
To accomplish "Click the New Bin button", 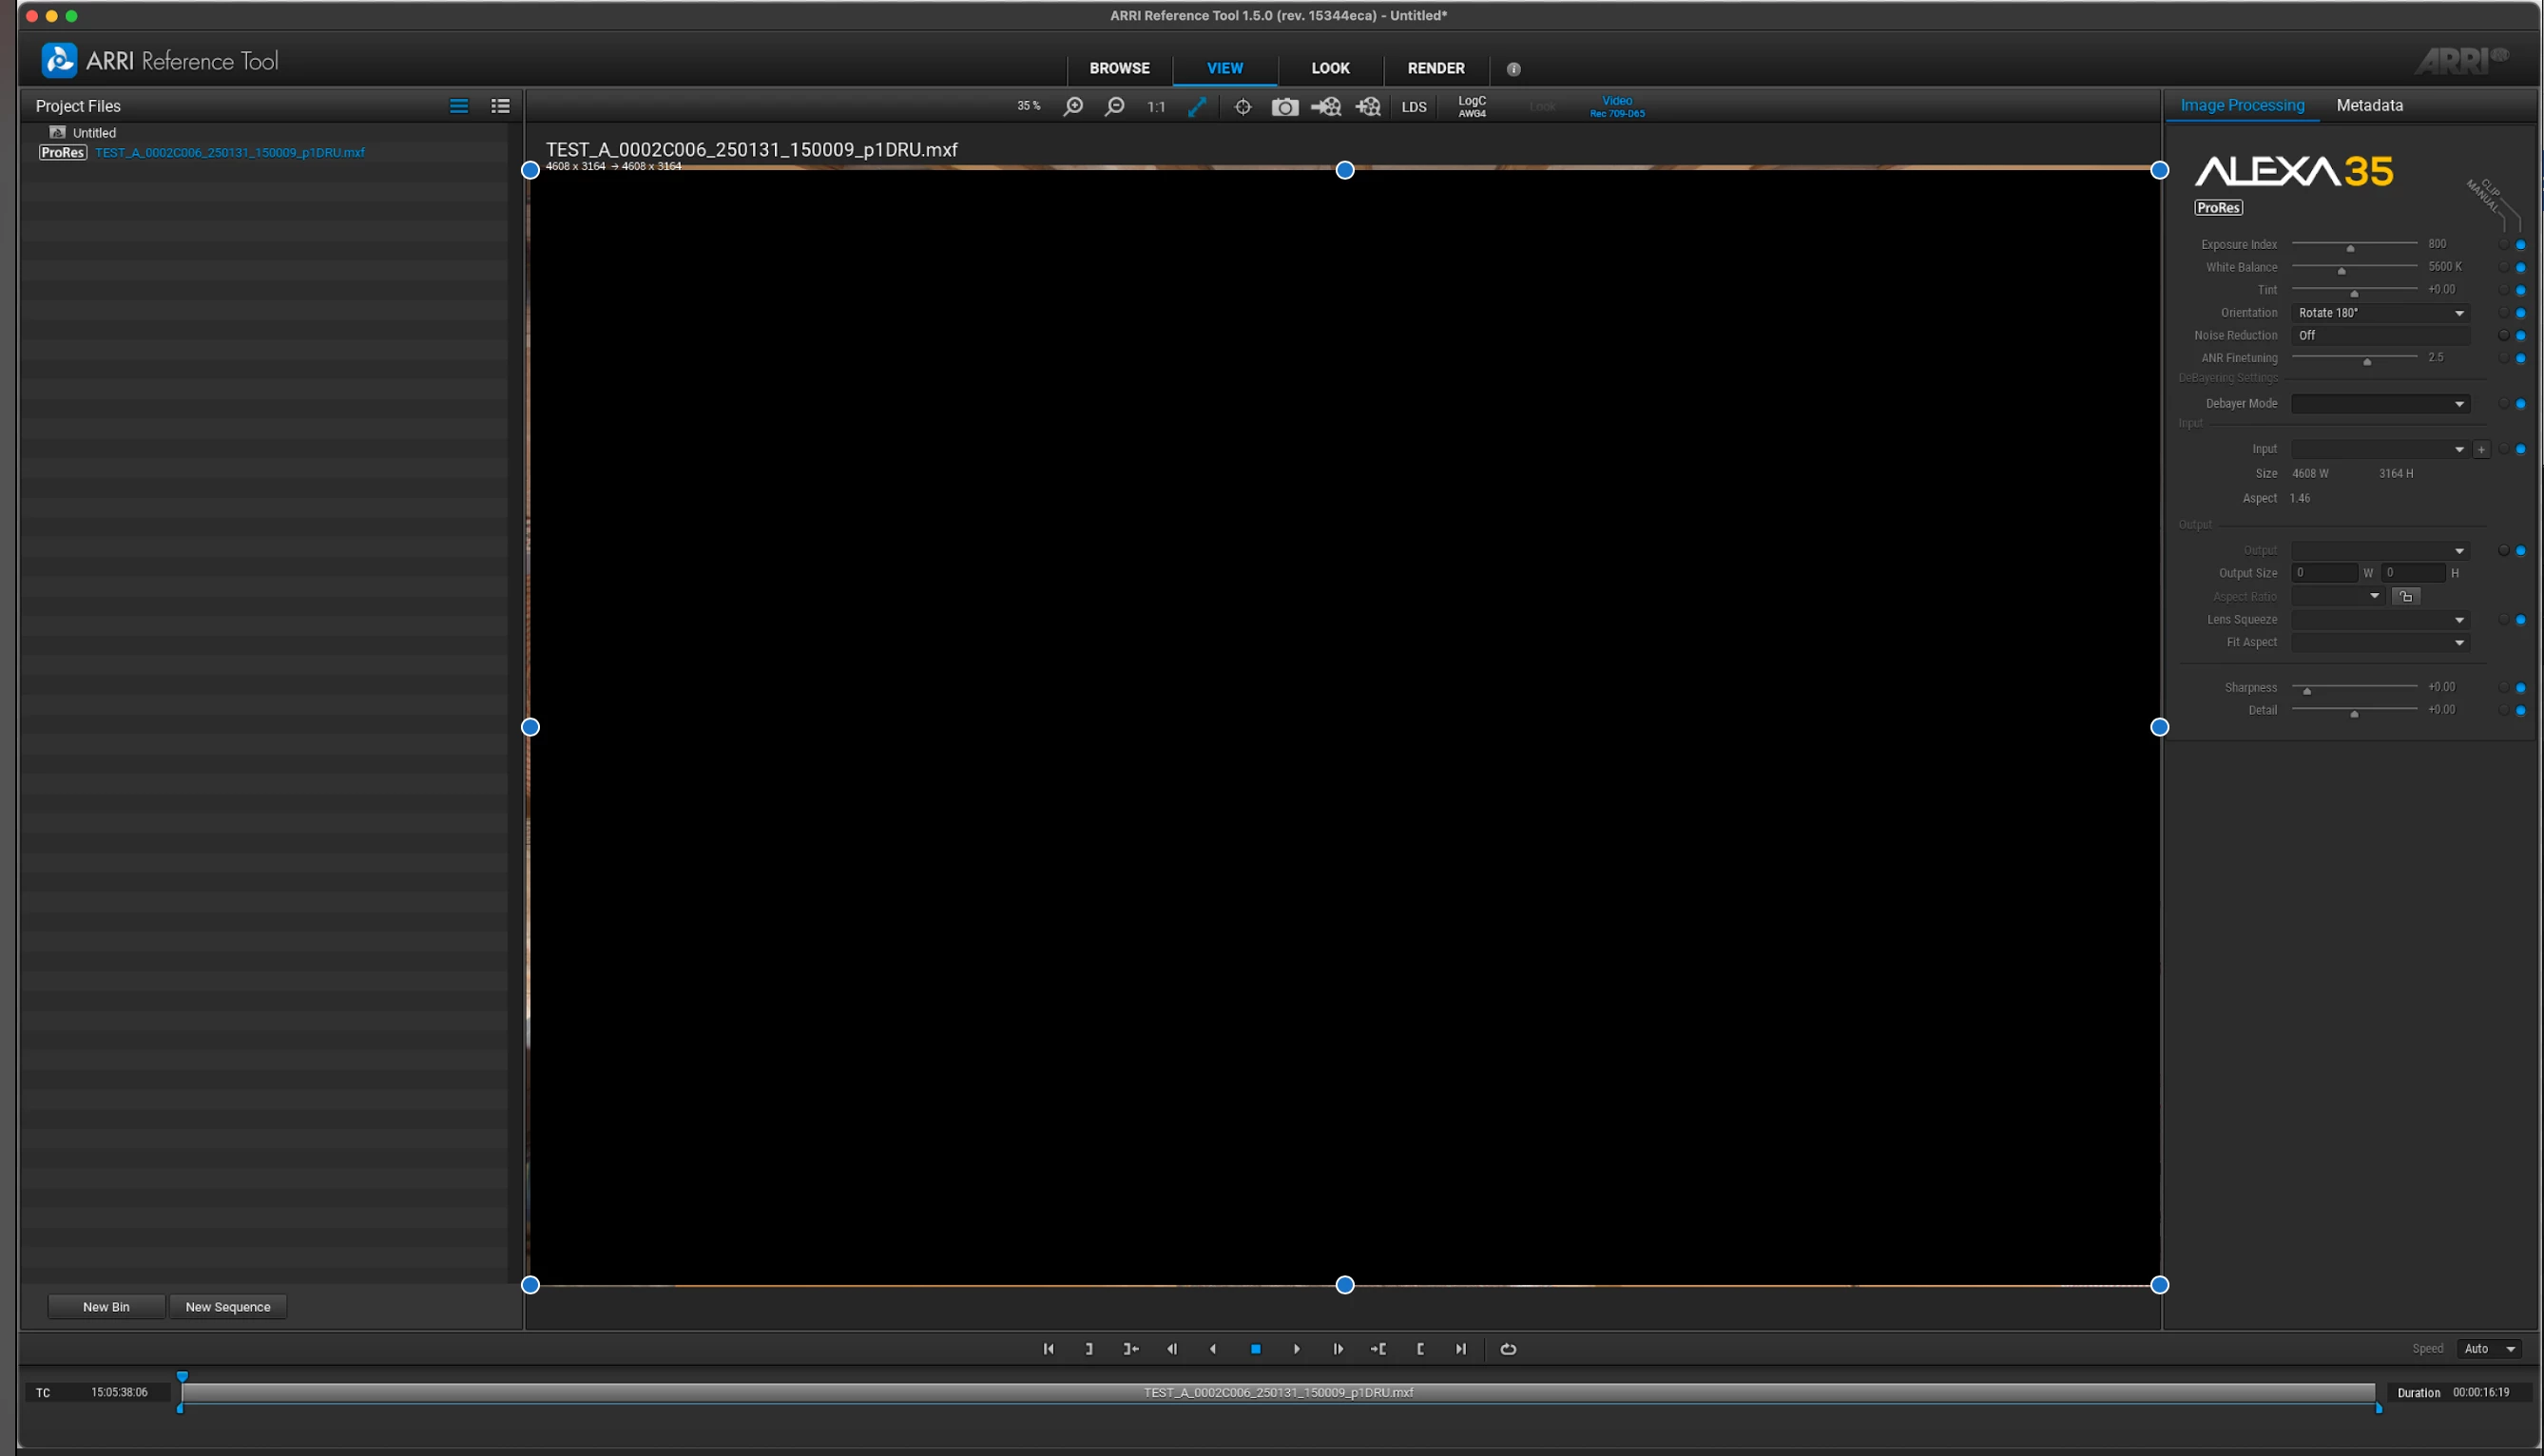I will pos(106,1307).
